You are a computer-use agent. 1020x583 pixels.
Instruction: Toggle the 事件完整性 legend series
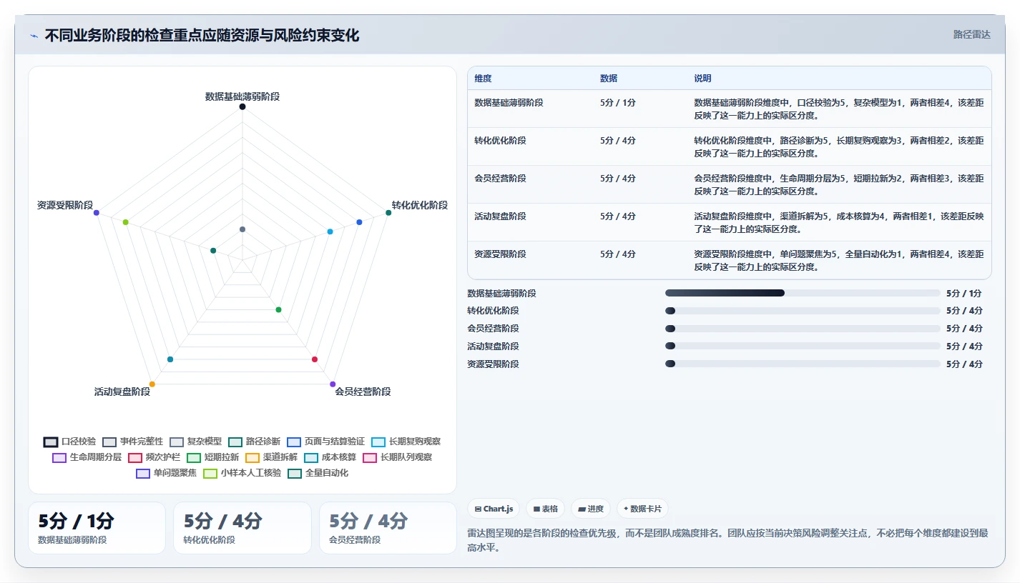(132, 442)
